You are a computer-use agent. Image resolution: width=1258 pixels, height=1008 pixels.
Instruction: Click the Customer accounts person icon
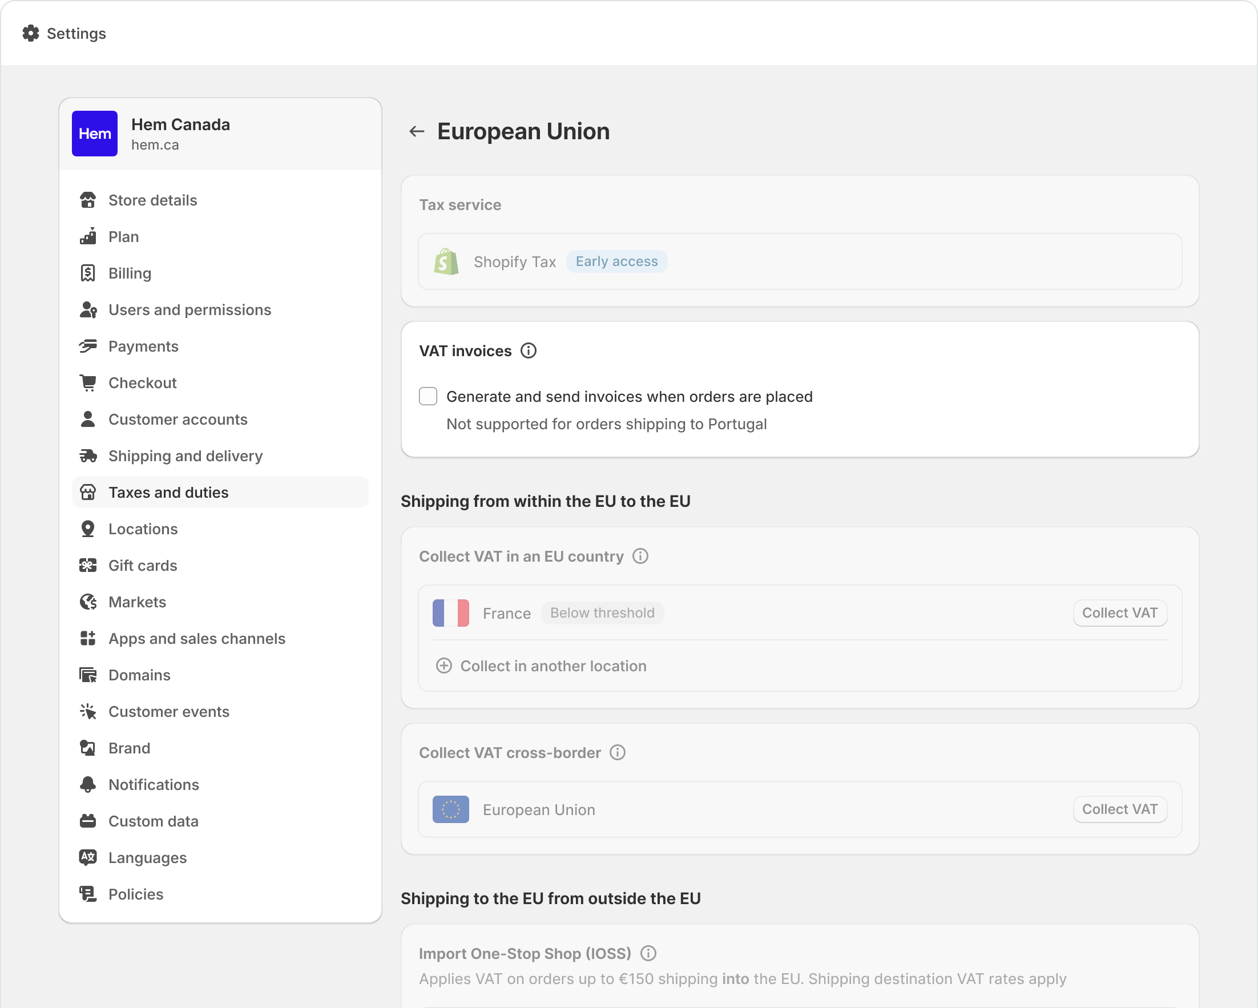88,420
